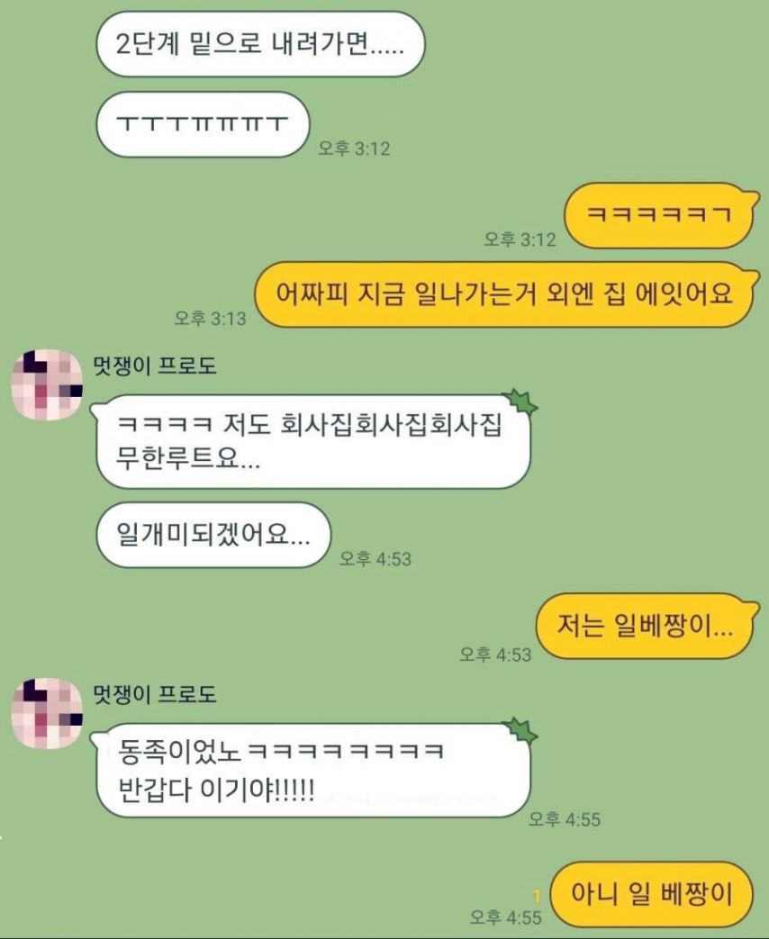Tap 오후 4:55 timestamp after 반갑다 이기야
This screenshot has width=769, height=939.
(565, 818)
